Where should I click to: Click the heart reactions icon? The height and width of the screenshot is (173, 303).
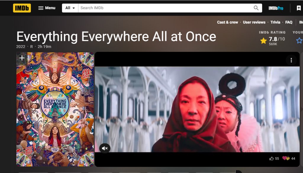(x=286, y=158)
